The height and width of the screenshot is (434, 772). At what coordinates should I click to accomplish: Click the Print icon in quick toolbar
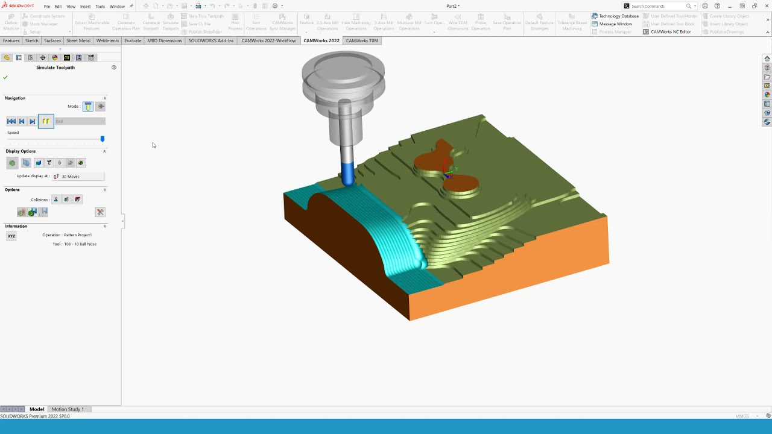[198, 6]
